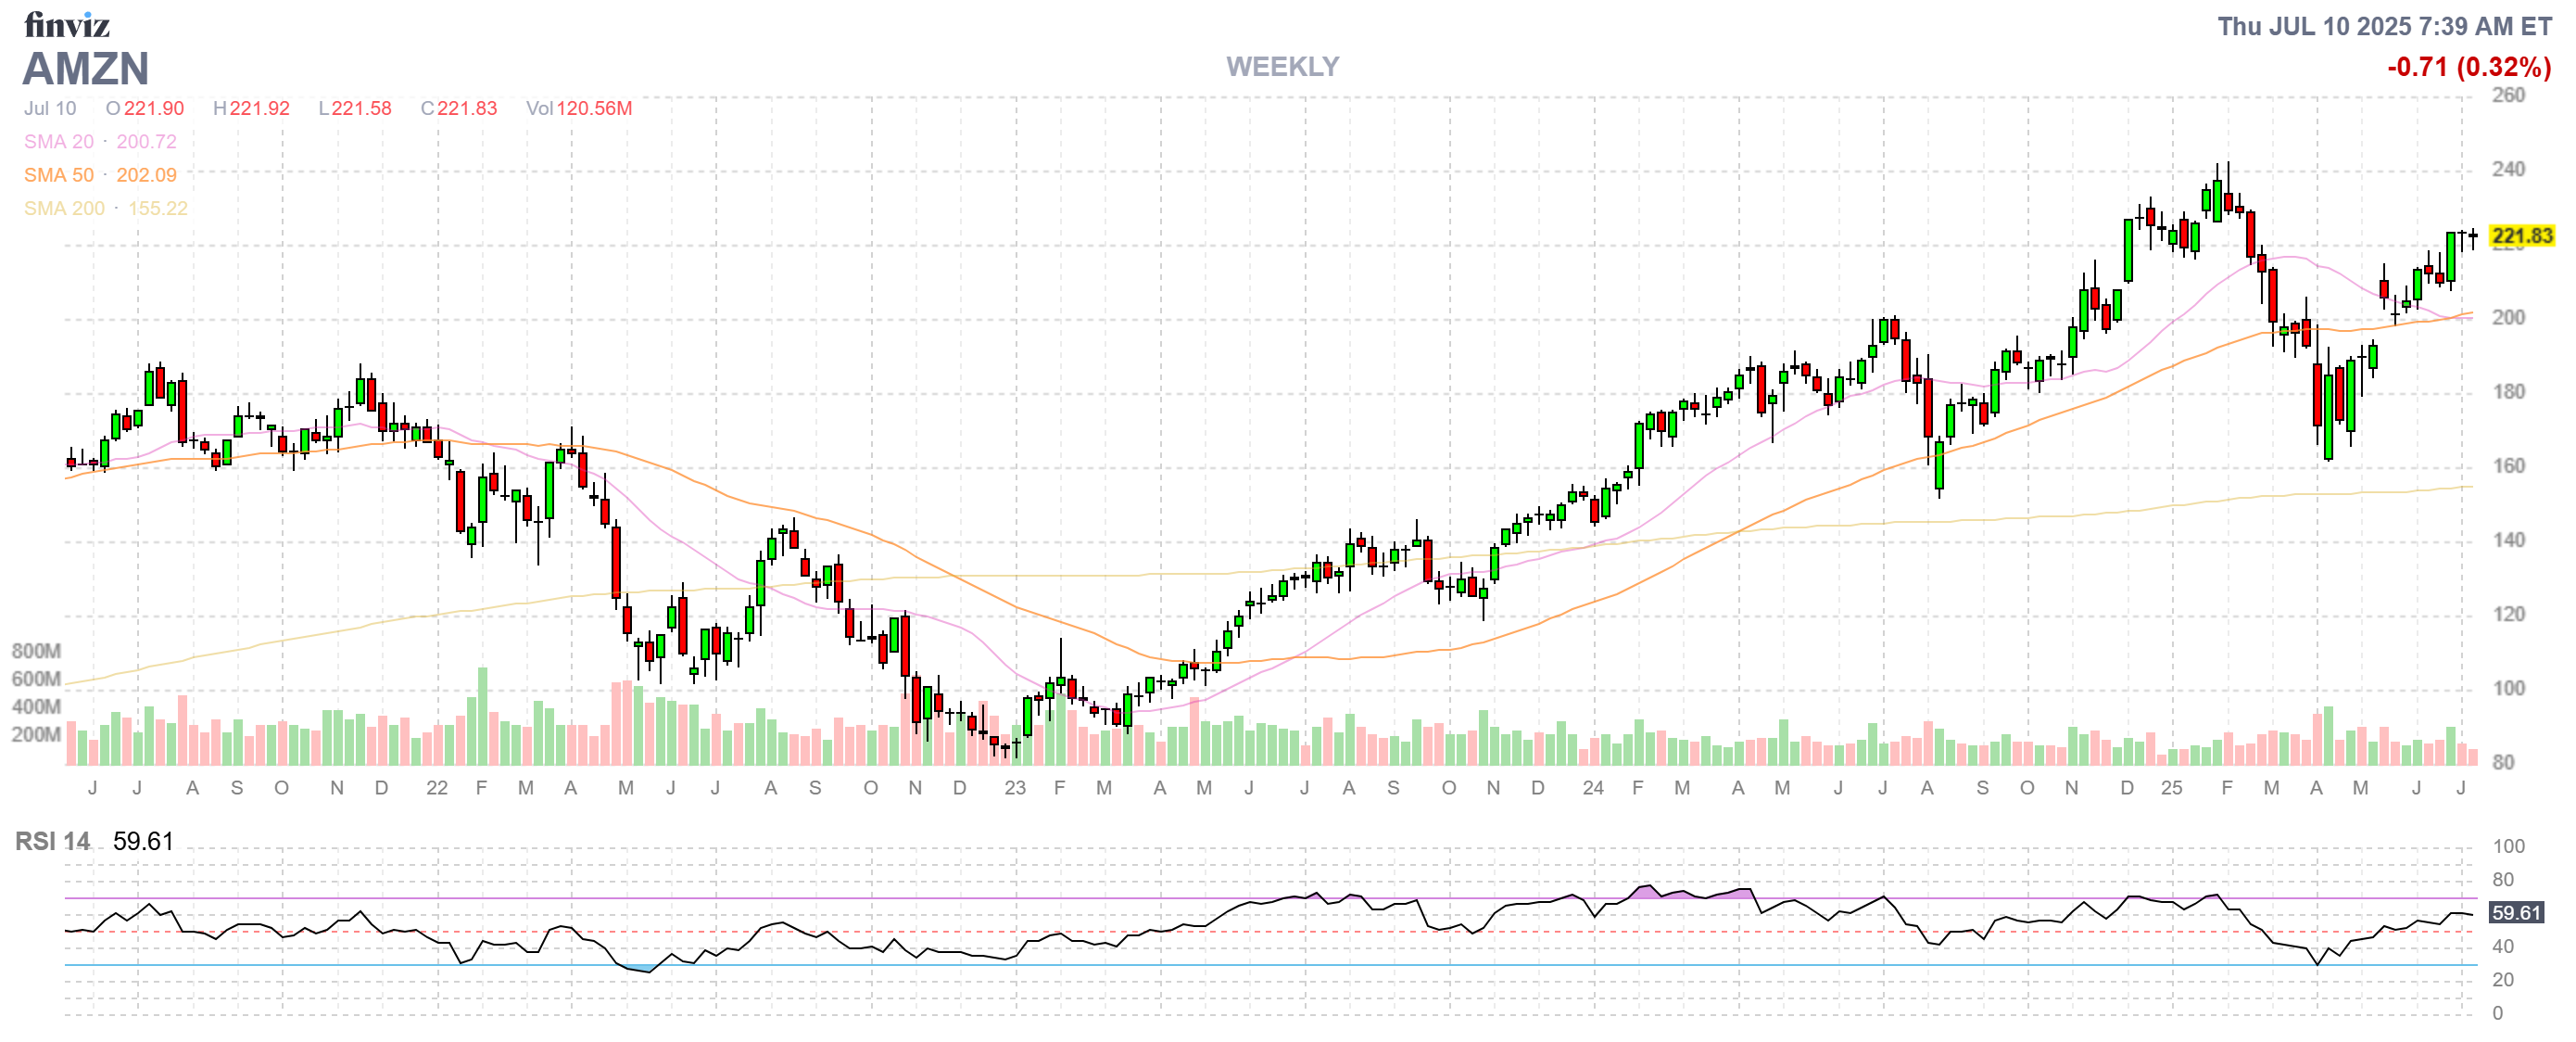Screen dimensions: 2576x1042
Task: Click the 59.61 RSI value tag on the axis
Action: coord(2515,913)
